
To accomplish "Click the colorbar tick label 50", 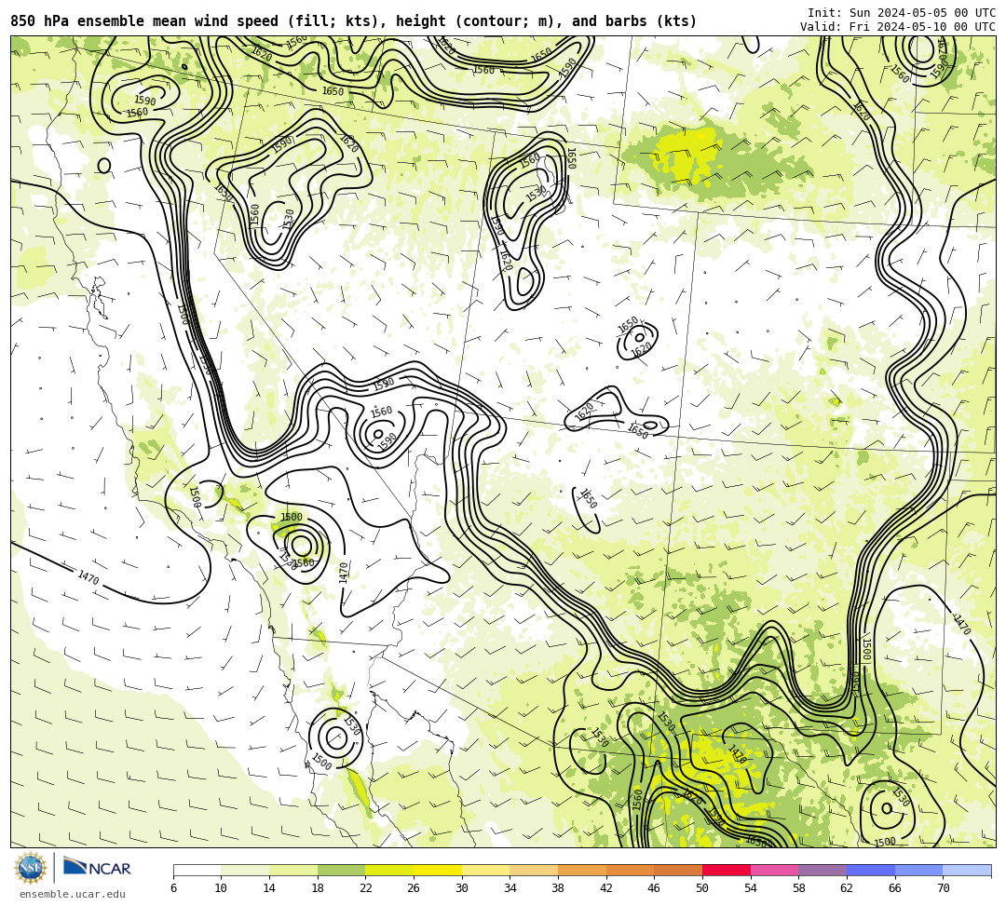I will point(702,888).
